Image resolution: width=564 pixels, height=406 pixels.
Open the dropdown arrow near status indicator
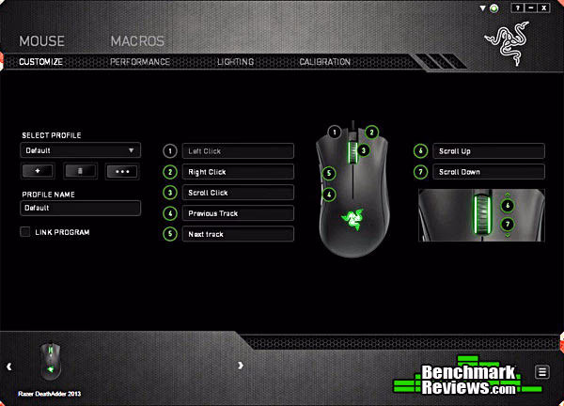483,8
